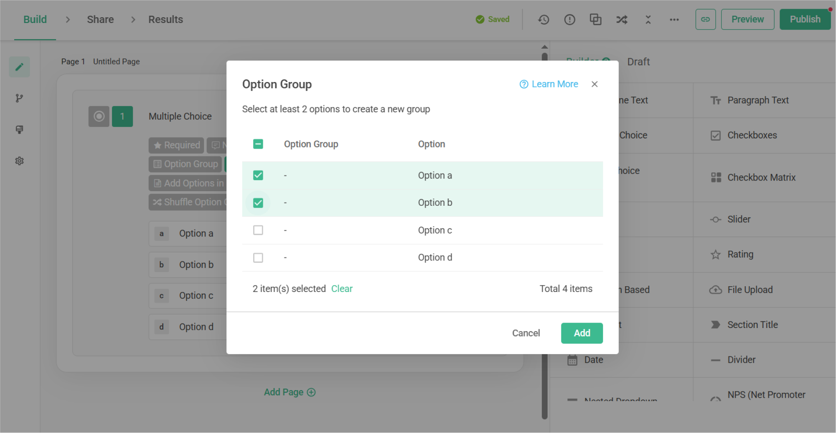The height and width of the screenshot is (433, 836).
Task: Click the Multiple Choice radio question icon
Action: pyautogui.click(x=99, y=116)
